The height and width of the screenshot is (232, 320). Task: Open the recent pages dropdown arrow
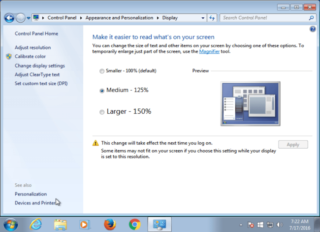(29, 18)
